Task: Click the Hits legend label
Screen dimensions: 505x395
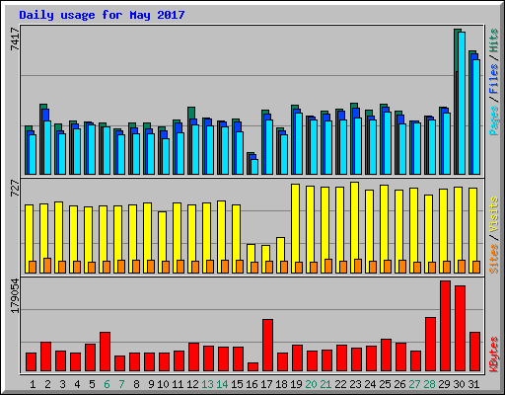Action: pyautogui.click(x=494, y=40)
